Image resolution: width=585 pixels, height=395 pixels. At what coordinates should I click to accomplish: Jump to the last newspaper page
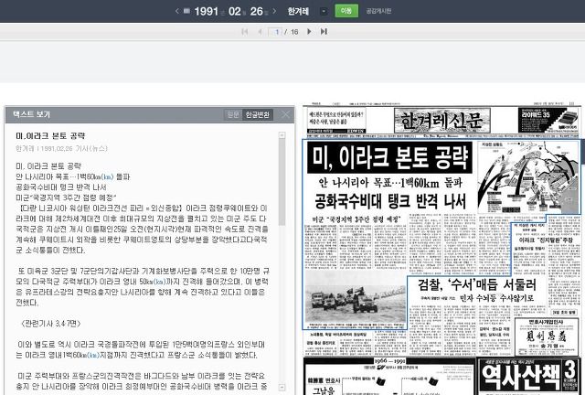tap(324, 32)
